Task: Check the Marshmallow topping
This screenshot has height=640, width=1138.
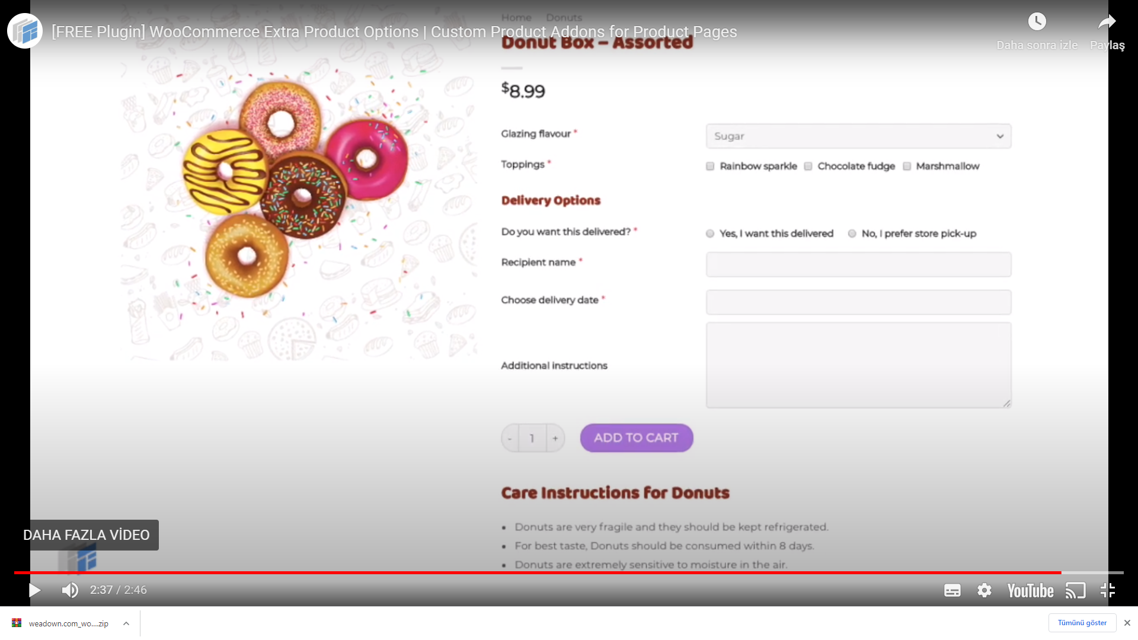Action: (x=907, y=167)
